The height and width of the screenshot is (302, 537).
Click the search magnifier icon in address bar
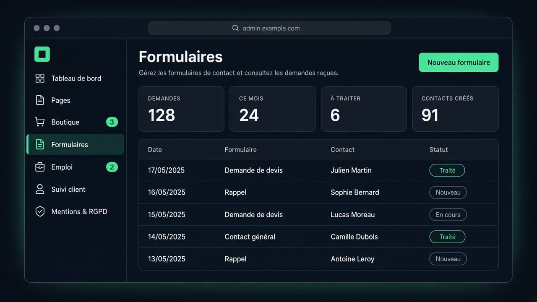(235, 28)
